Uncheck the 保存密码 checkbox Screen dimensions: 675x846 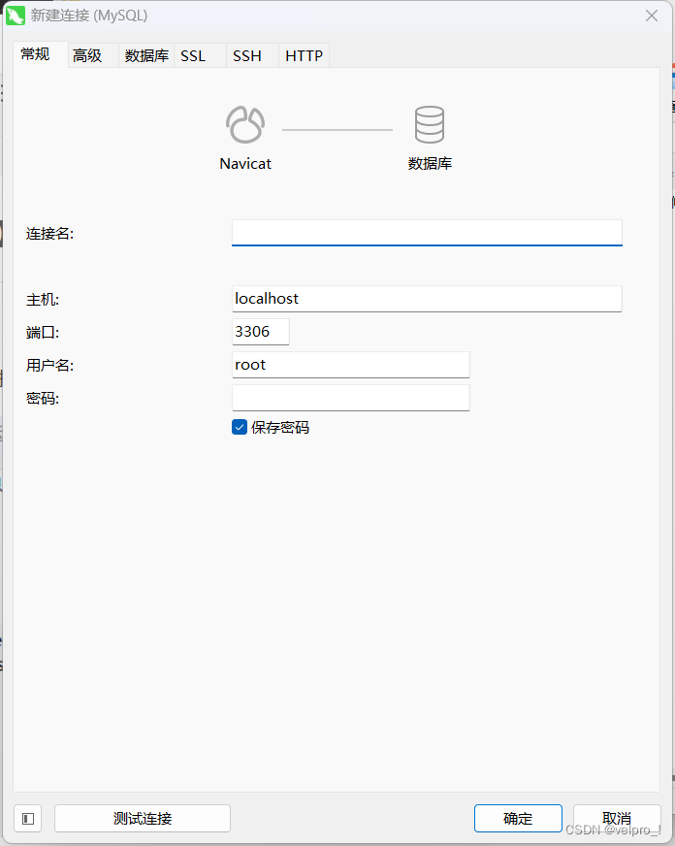pos(240,427)
